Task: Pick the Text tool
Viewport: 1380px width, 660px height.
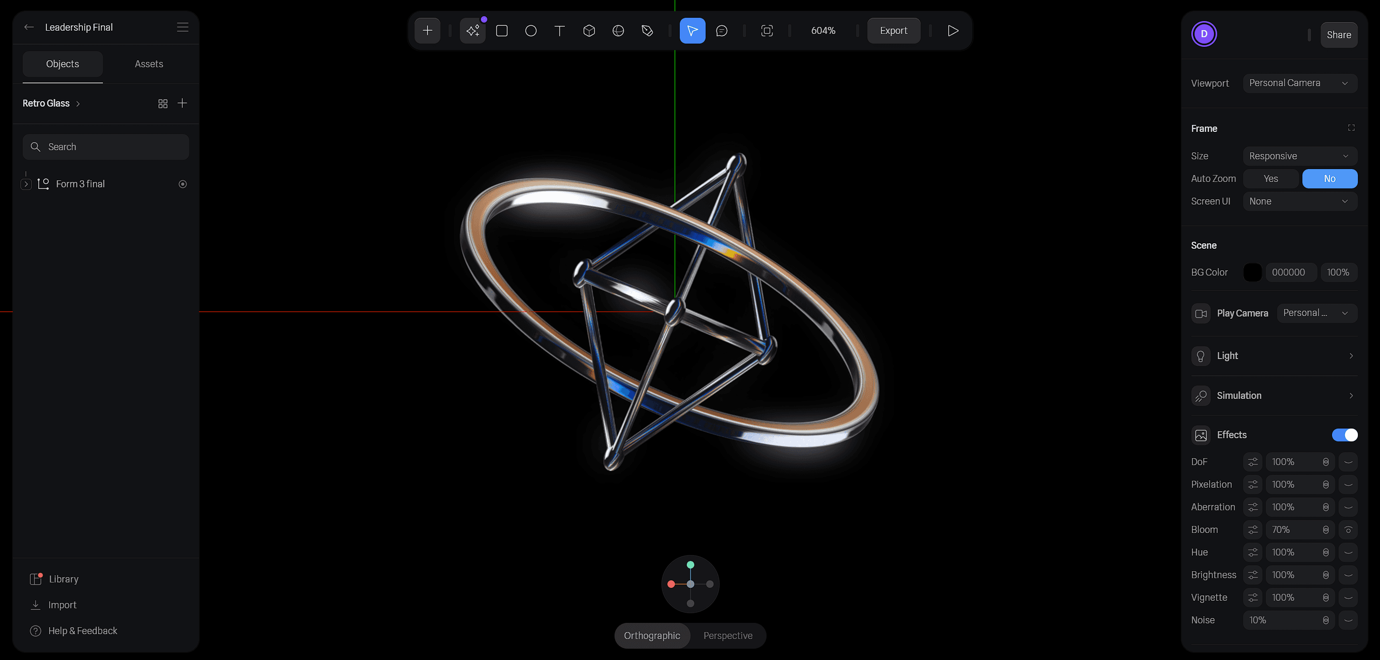Action: click(x=560, y=31)
